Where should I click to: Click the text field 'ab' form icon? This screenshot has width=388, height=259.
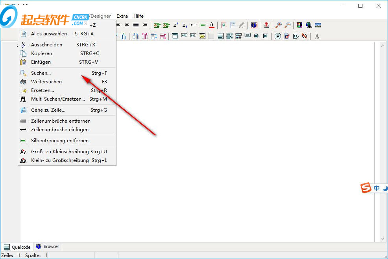coord(184,35)
